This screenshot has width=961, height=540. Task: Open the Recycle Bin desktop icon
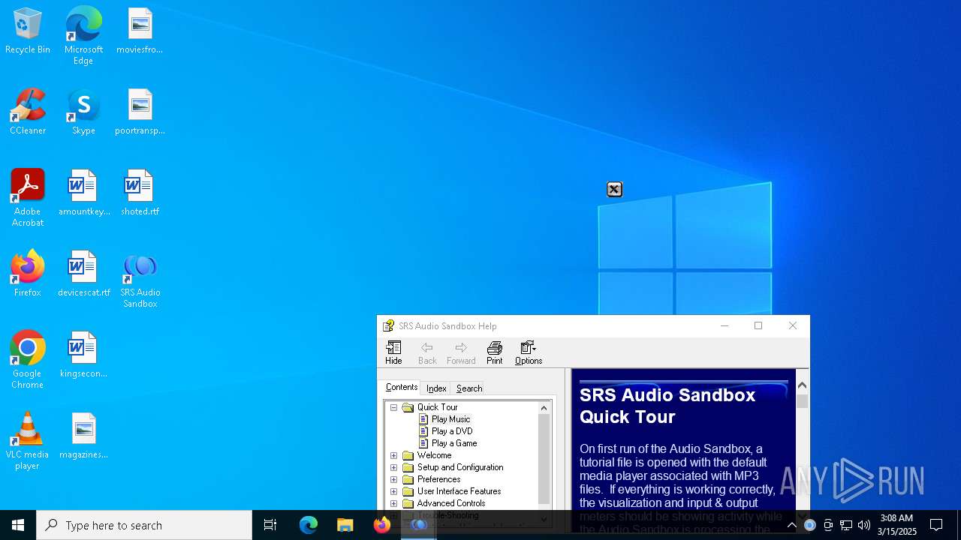(28, 31)
